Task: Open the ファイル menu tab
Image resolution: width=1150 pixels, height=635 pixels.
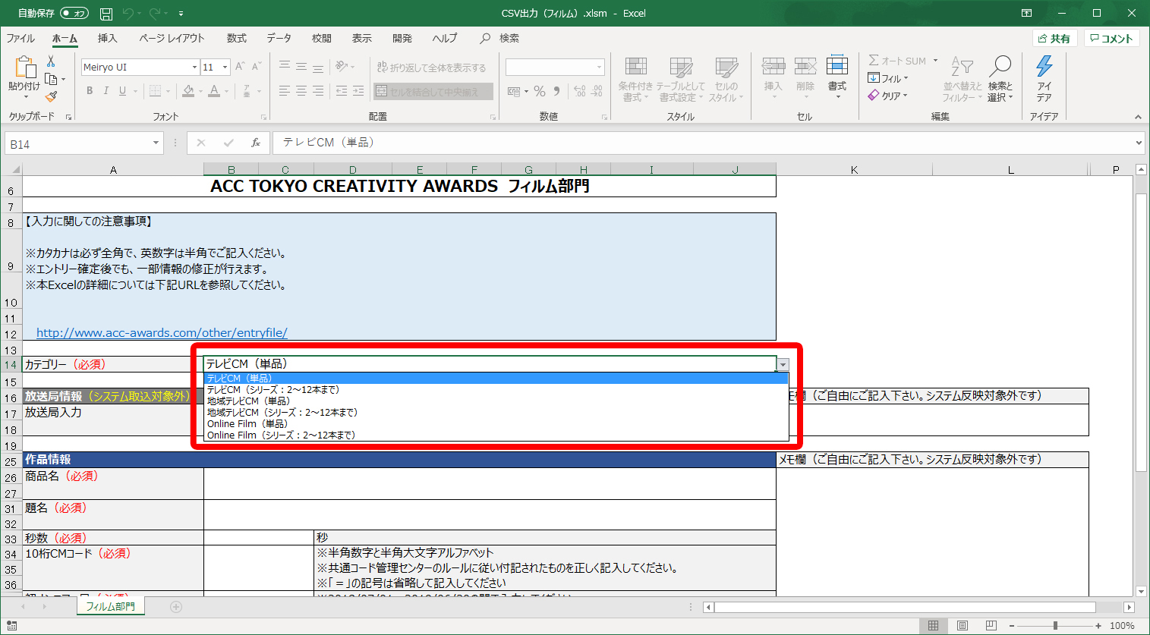Action: [x=20, y=38]
